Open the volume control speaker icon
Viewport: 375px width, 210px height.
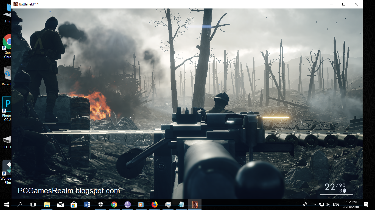pos(328,204)
